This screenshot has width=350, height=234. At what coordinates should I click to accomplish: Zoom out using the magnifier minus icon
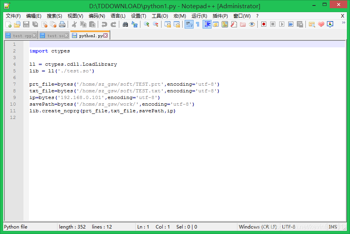156,24
